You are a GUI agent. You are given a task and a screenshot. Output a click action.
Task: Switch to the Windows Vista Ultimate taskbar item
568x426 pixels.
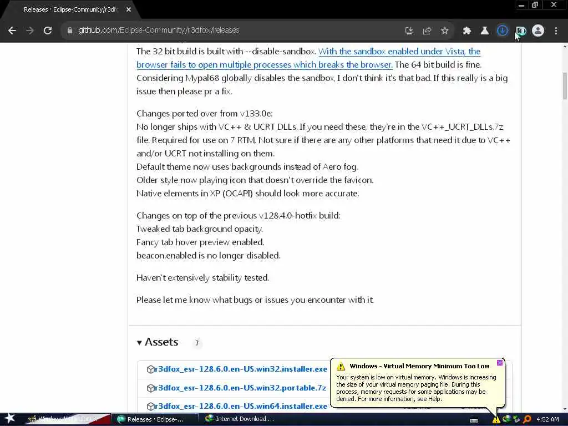click(x=67, y=419)
